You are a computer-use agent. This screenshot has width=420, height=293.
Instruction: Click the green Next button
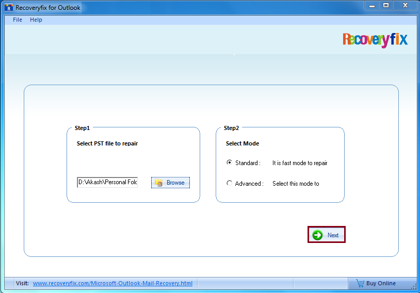pos(326,235)
